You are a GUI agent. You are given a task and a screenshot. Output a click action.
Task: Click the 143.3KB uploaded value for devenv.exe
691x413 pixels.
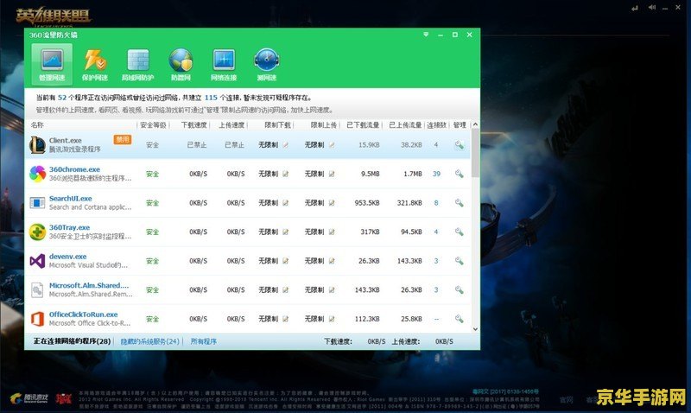coord(409,261)
